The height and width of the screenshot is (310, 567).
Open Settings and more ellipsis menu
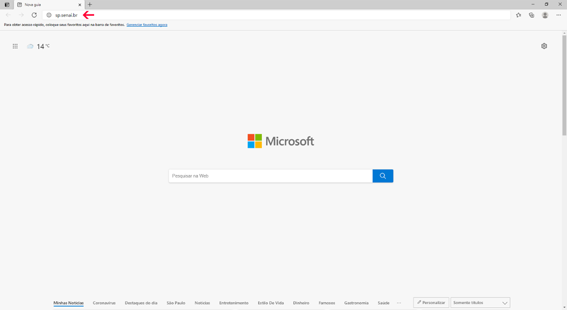pos(559,15)
